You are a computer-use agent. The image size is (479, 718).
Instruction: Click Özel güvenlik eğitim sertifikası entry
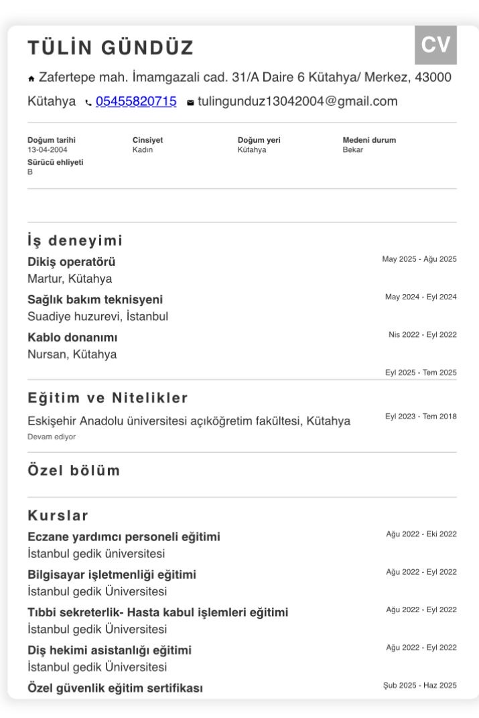pos(115,688)
